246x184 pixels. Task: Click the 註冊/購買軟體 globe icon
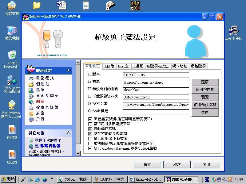tap(31, 146)
